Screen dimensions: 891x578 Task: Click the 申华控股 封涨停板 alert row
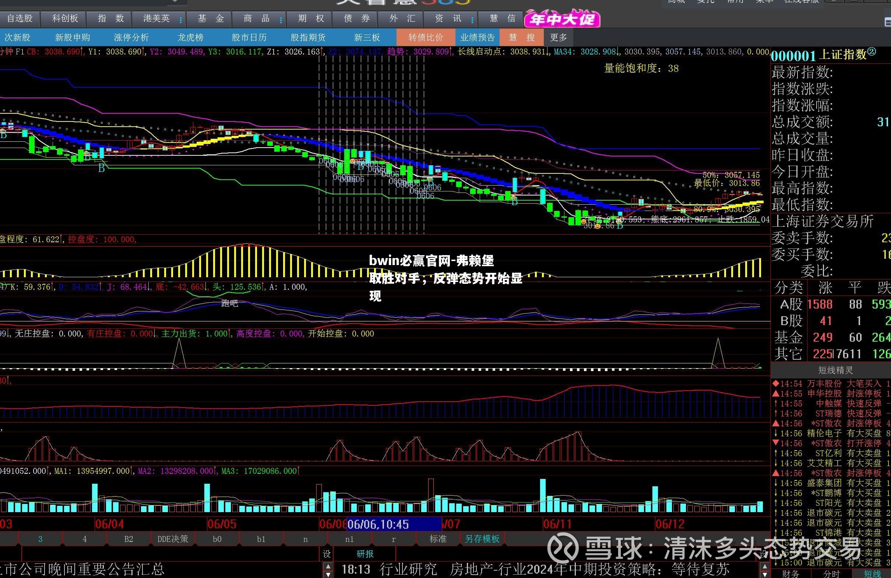pos(831,394)
